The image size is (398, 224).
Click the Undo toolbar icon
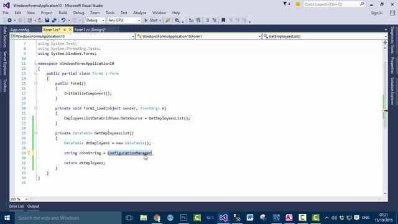(63, 20)
